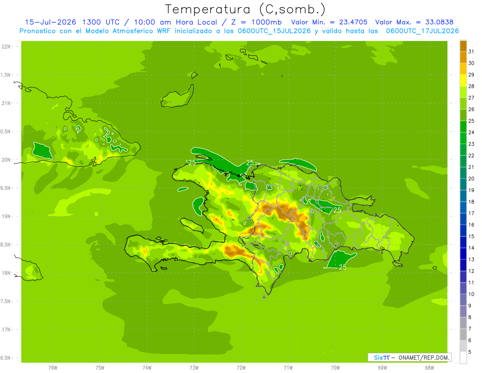This screenshot has width=482, height=373.
Task: Click the color scale value '12'
Action: 472,271
